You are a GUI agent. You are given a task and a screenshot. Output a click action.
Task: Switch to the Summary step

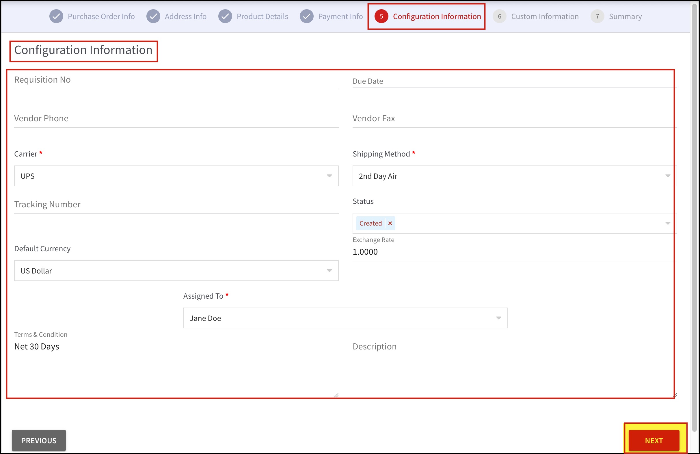pyautogui.click(x=625, y=16)
